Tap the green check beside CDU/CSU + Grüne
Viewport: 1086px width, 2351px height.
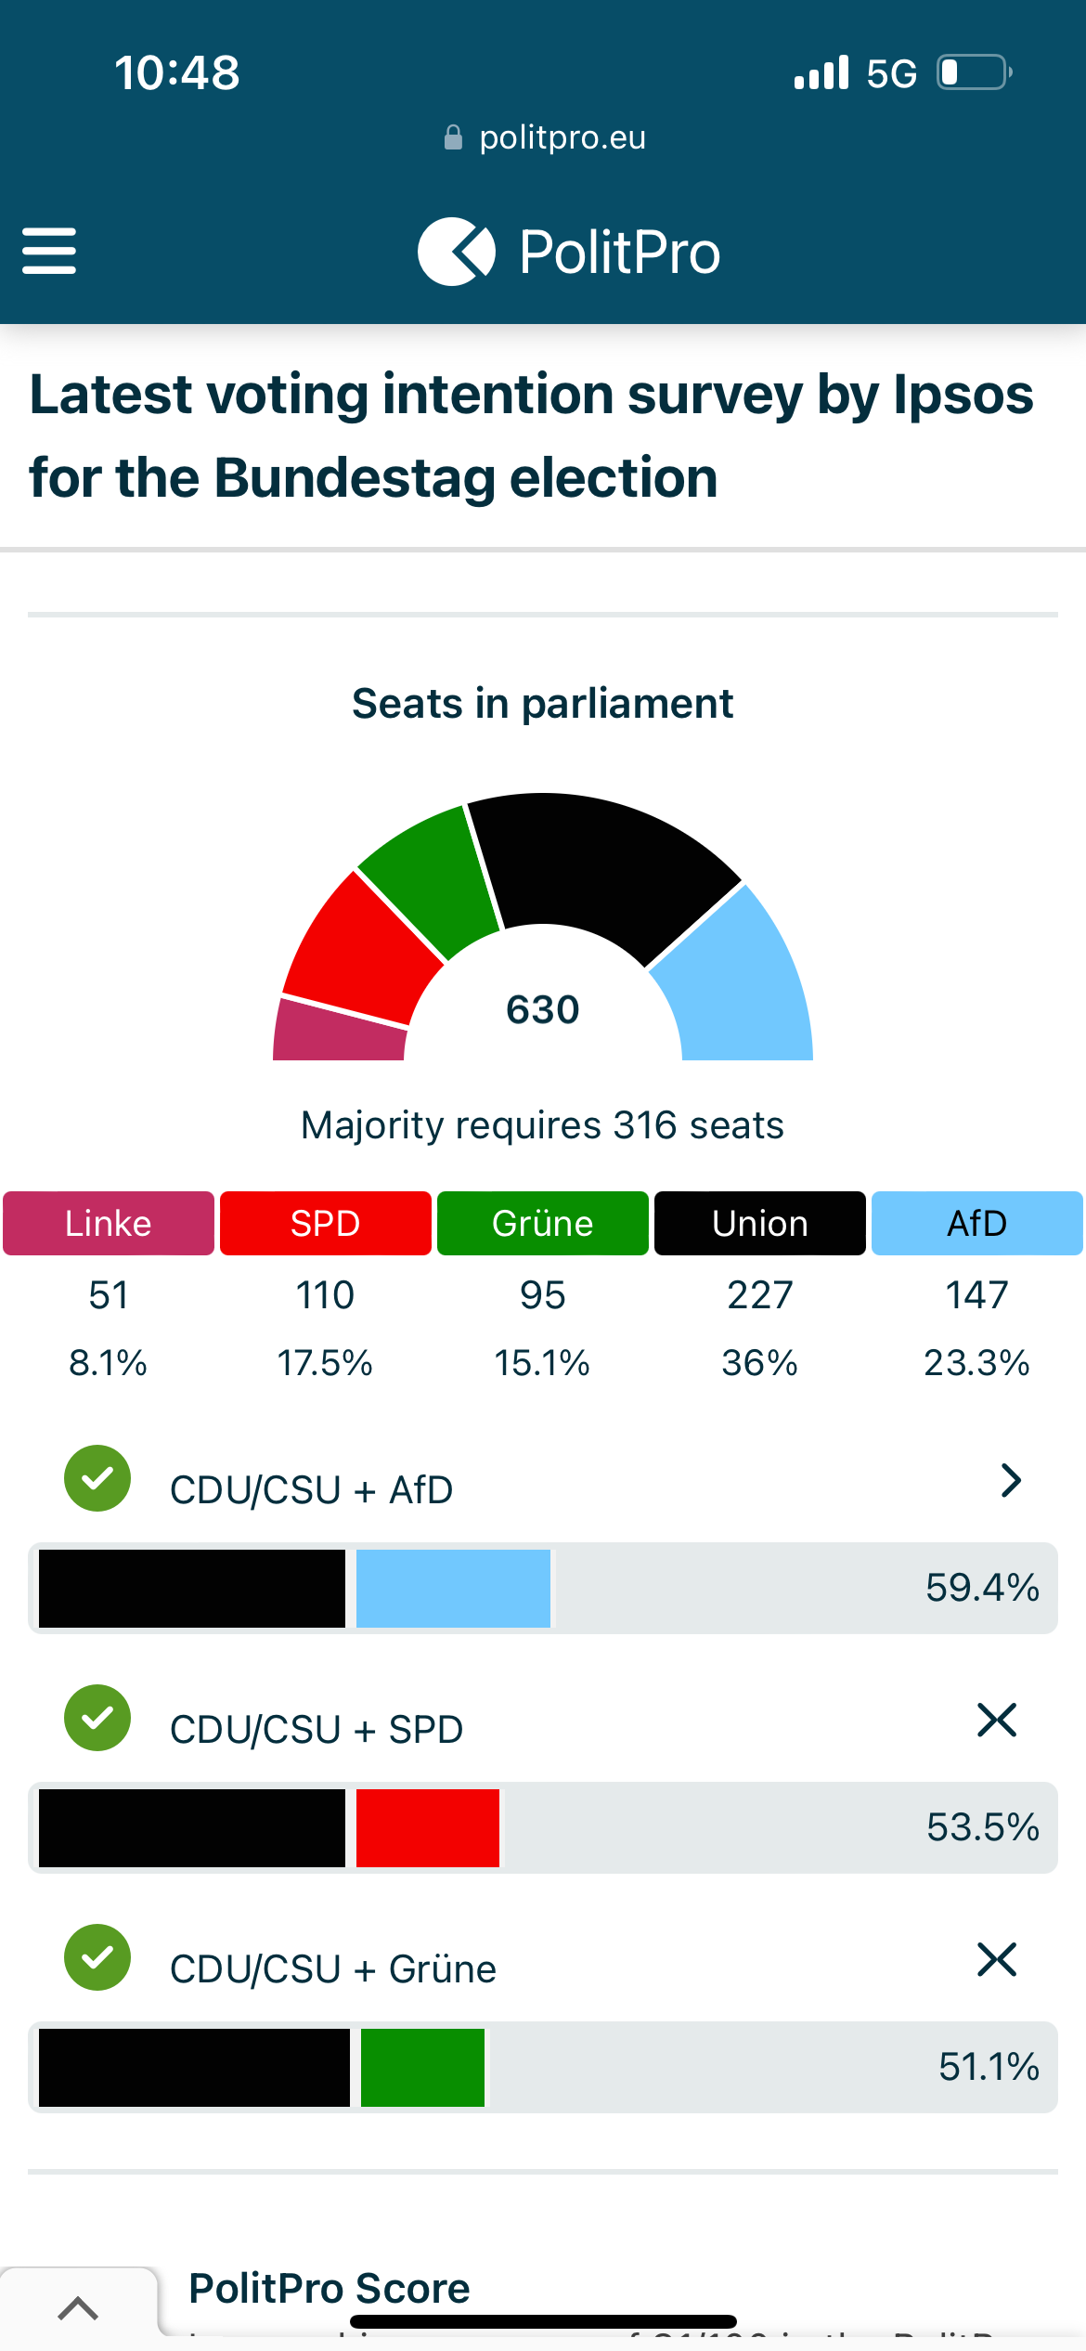pos(97,1957)
